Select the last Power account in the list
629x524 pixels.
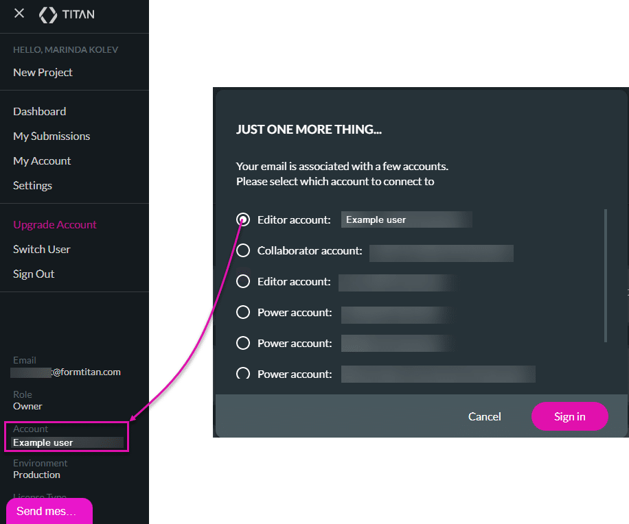click(243, 374)
